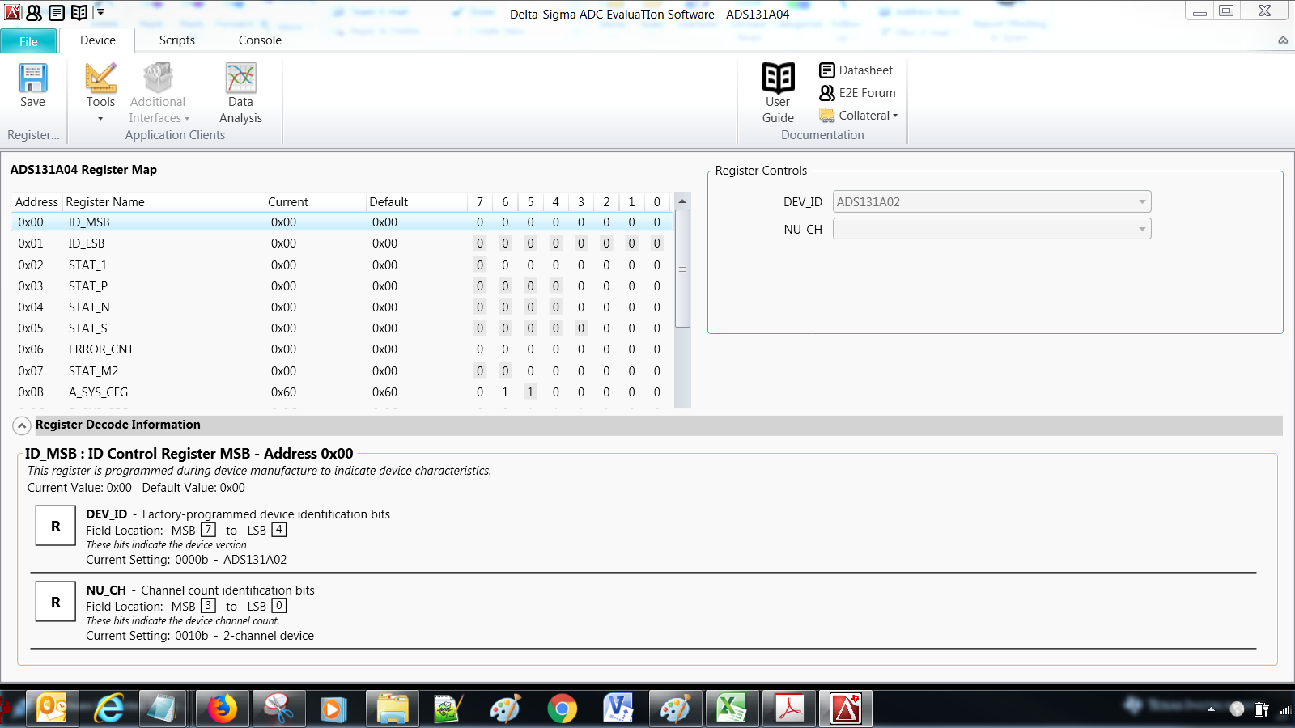The width and height of the screenshot is (1295, 728).
Task: Select the ID_MSB register row
Action: pyautogui.click(x=342, y=222)
